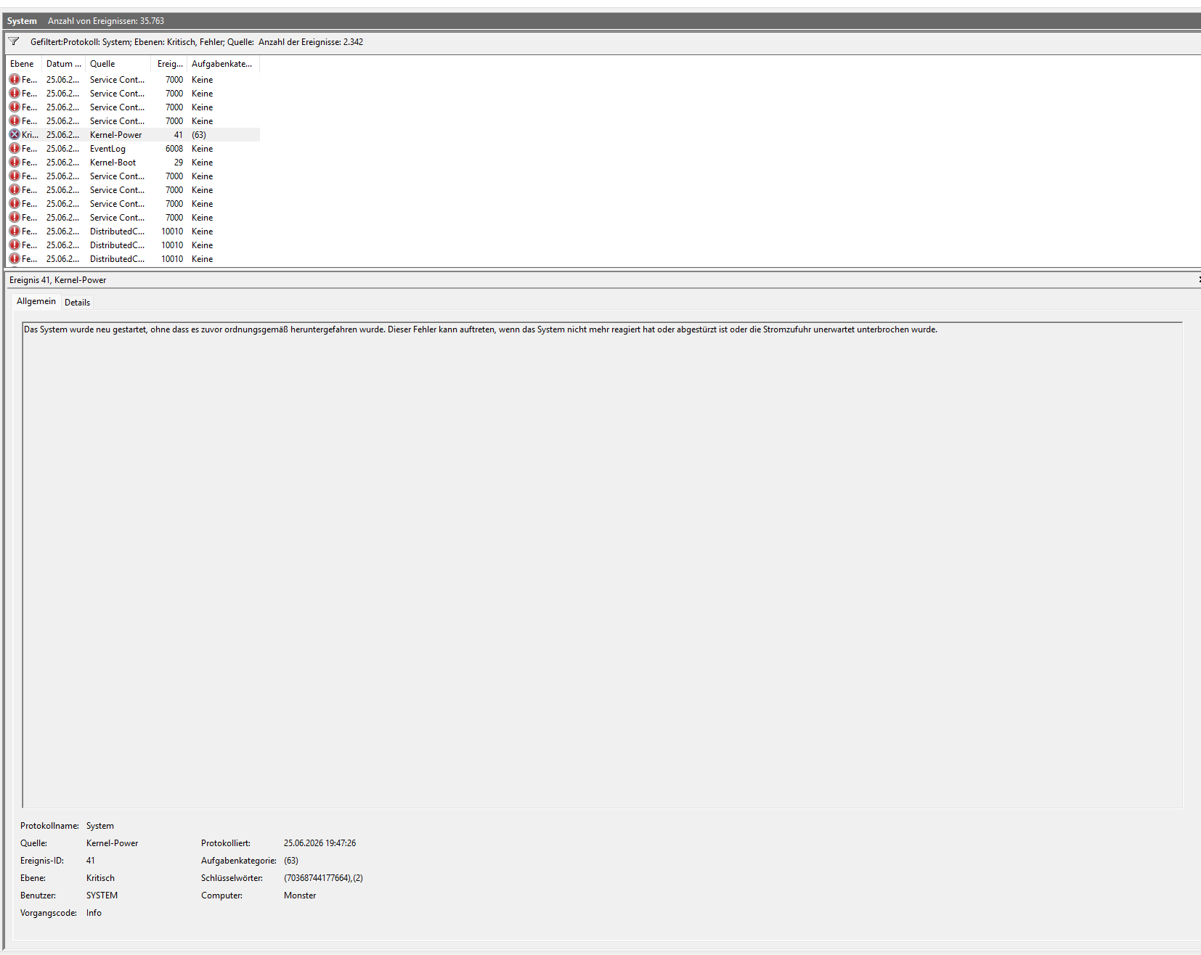The height and width of the screenshot is (955, 1201).
Task: Sort by the Quelle column header
Action: [118, 64]
